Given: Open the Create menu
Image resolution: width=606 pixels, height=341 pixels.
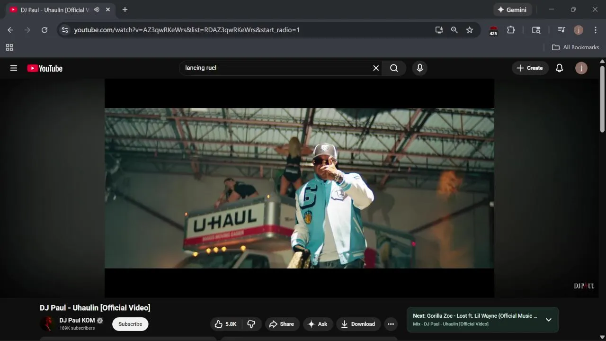Looking at the screenshot, I should coord(530,68).
